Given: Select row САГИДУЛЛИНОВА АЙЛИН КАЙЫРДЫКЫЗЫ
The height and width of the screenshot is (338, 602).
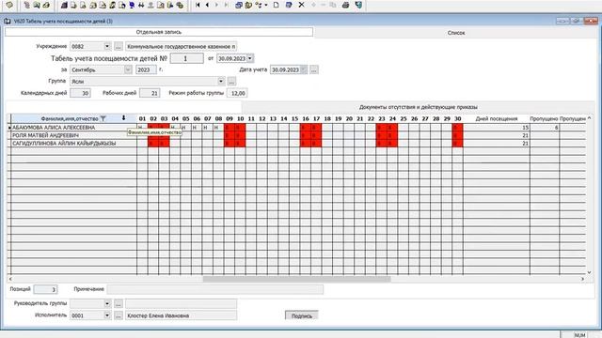Looking at the screenshot, I should (73, 144).
